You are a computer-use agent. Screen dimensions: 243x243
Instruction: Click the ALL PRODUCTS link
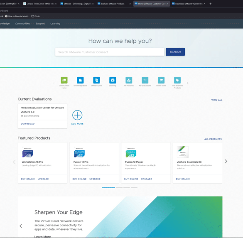click(213, 139)
